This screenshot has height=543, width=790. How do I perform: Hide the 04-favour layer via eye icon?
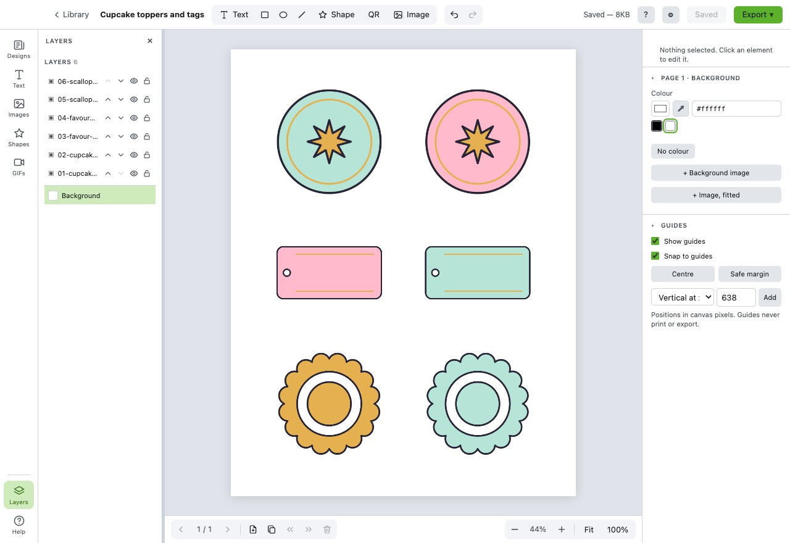134,118
